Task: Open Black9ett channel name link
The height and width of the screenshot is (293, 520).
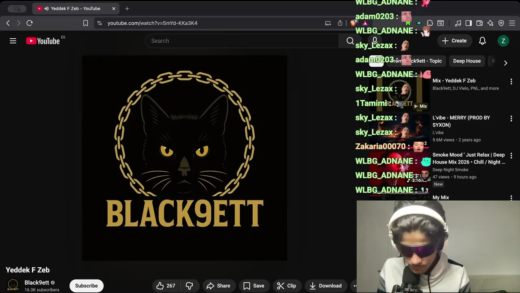Action: (x=37, y=282)
